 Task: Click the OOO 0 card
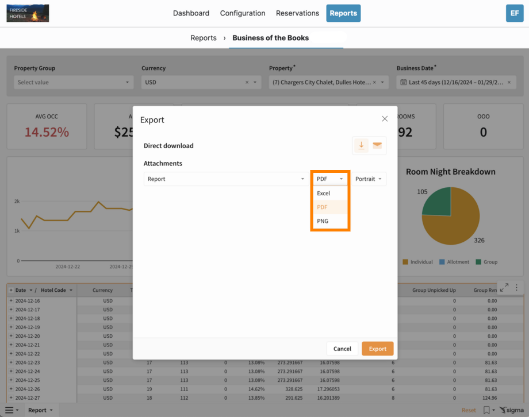click(x=483, y=126)
